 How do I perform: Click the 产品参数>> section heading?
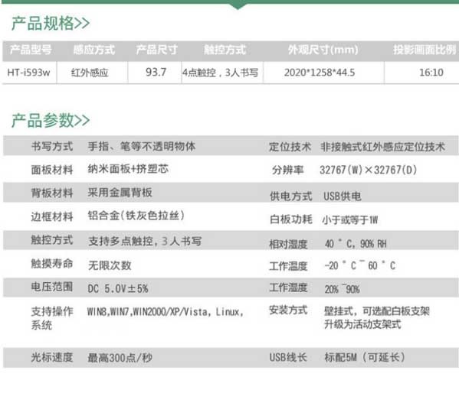point(51,120)
